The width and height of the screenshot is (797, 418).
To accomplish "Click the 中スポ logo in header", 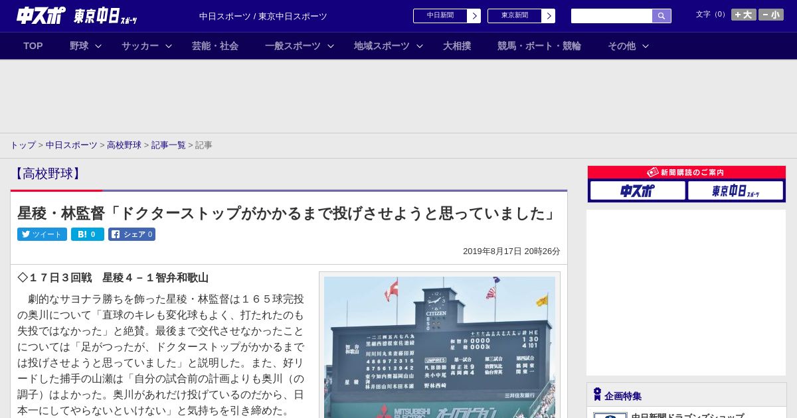I will pos(41,15).
